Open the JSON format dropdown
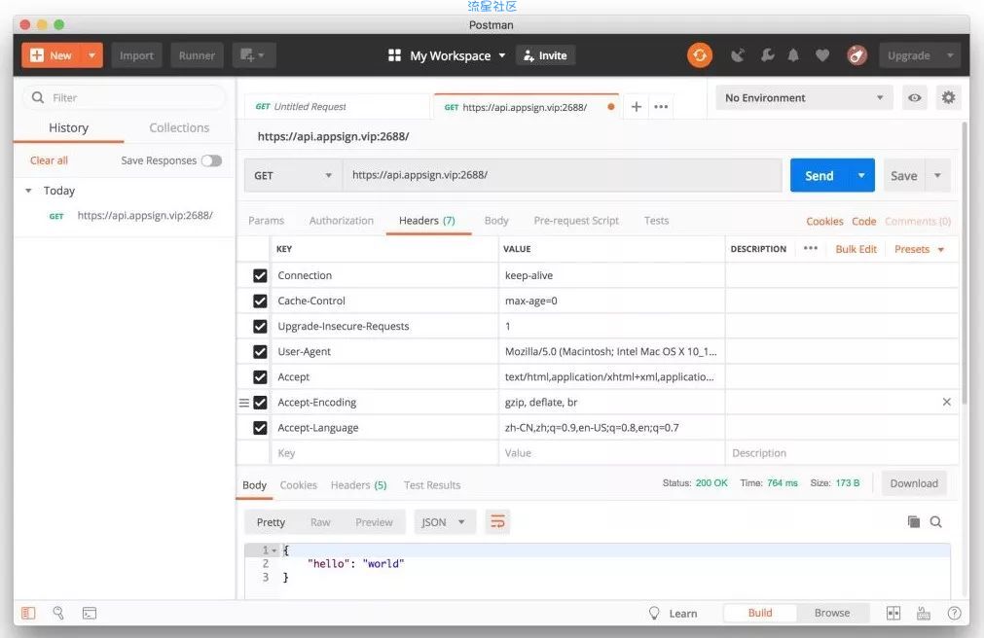984x638 pixels. coord(444,522)
